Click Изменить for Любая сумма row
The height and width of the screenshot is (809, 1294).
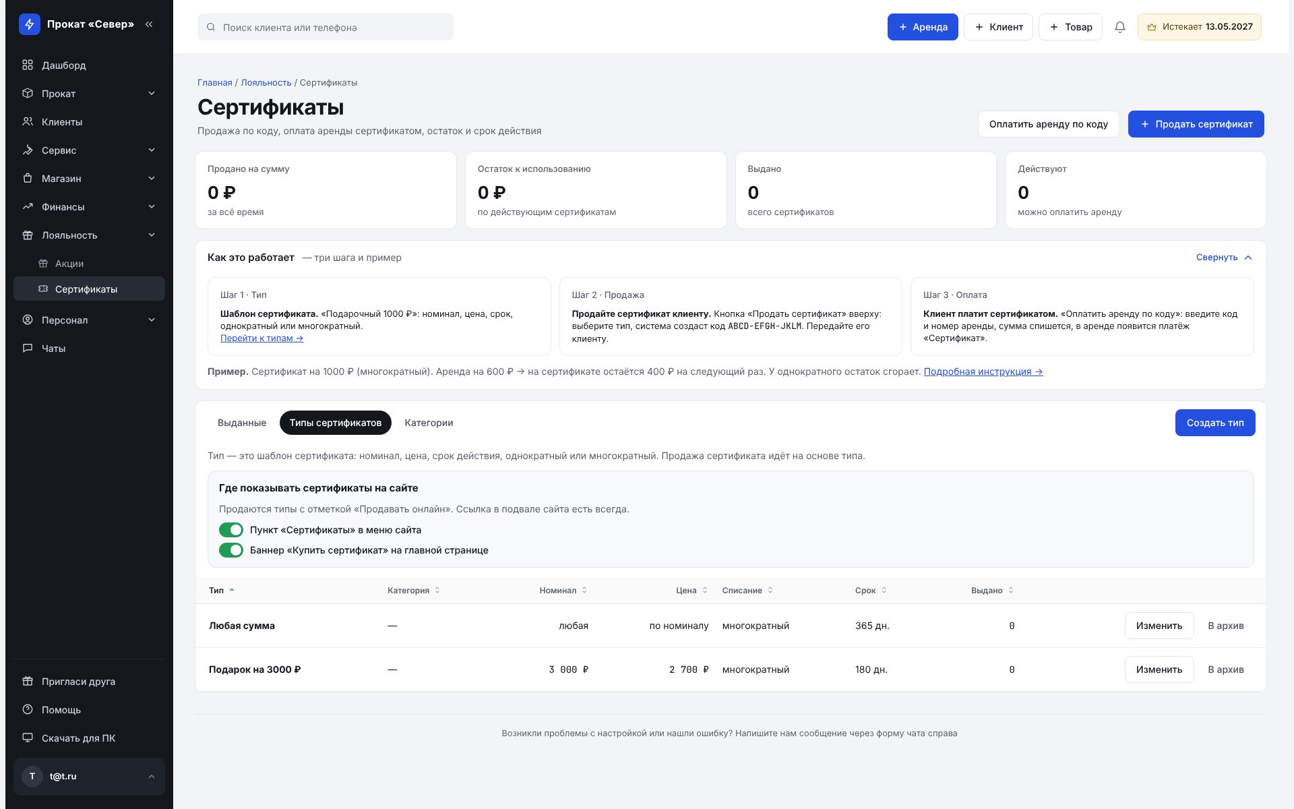(x=1159, y=626)
